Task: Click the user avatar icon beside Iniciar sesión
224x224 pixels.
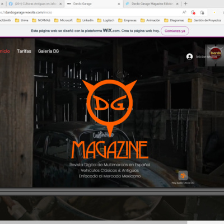Action: (x=189, y=57)
